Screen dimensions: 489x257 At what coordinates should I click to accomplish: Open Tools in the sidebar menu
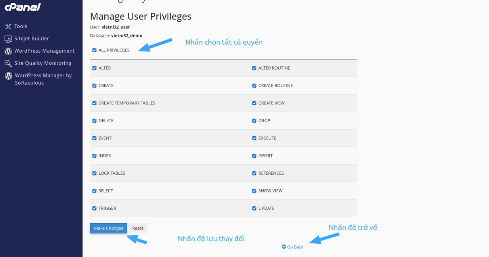click(21, 27)
